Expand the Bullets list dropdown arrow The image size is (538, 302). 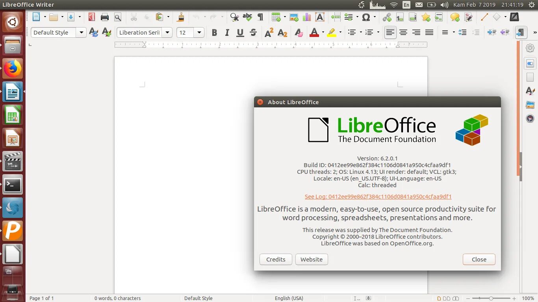coord(360,33)
